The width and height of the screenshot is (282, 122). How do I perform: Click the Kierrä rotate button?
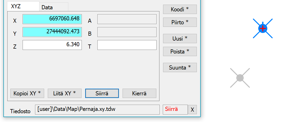click(x=139, y=93)
